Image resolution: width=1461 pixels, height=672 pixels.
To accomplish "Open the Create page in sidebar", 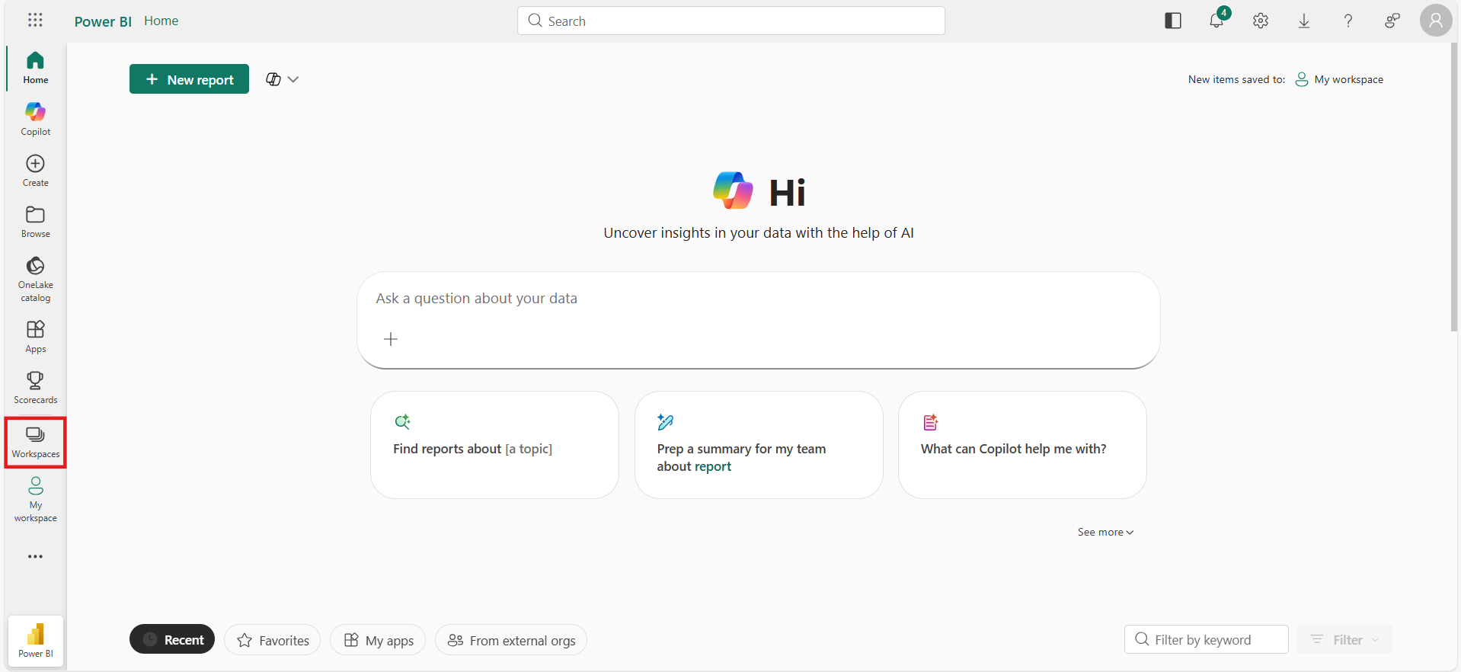I will coord(35,171).
